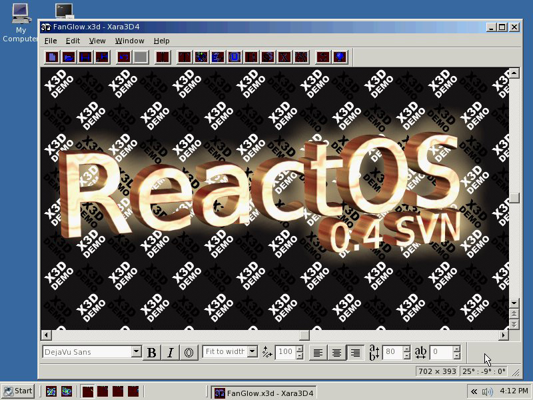Open the View menu
Image resolution: width=533 pixels, height=400 pixels.
pyautogui.click(x=97, y=41)
